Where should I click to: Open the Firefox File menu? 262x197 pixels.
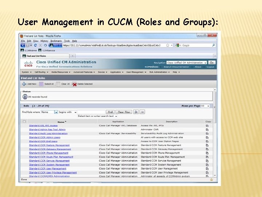(23, 41)
